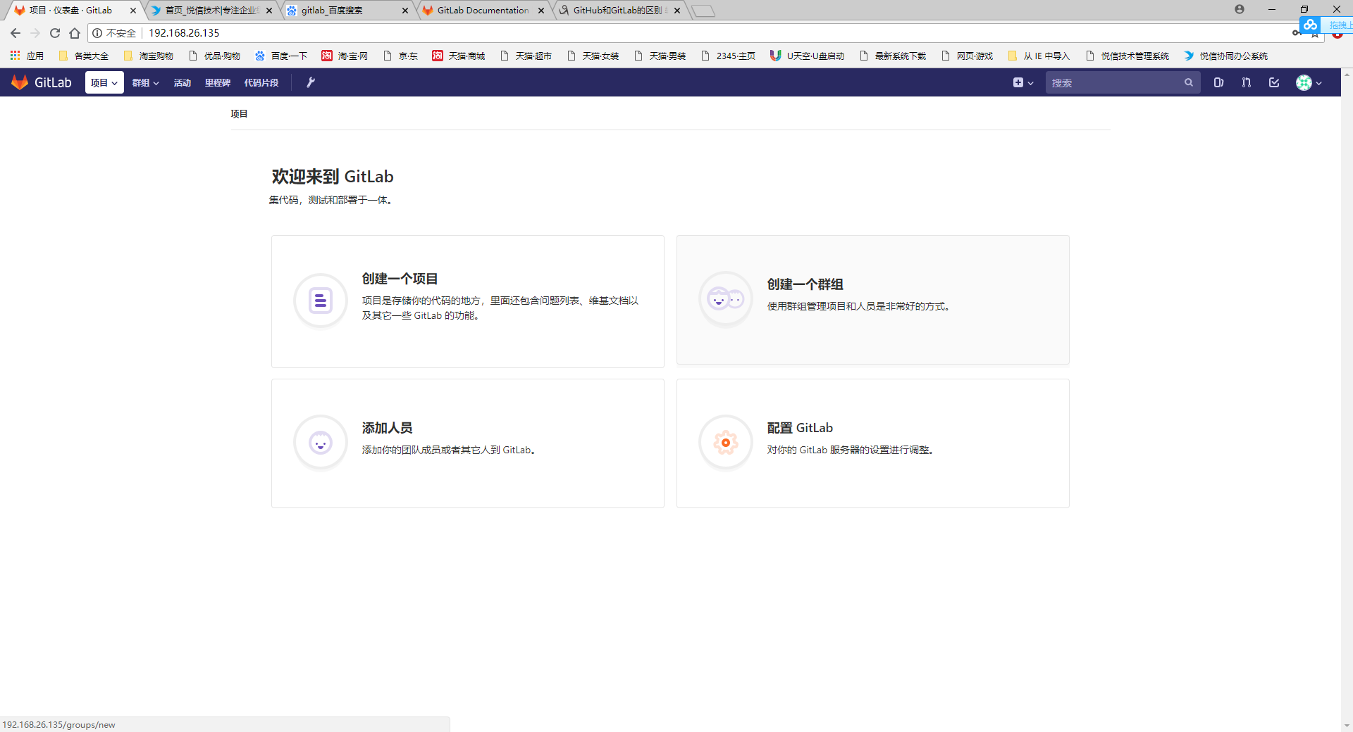Click the scrollbar down arrow
Image resolution: width=1353 pixels, height=732 pixels.
pos(1347,726)
